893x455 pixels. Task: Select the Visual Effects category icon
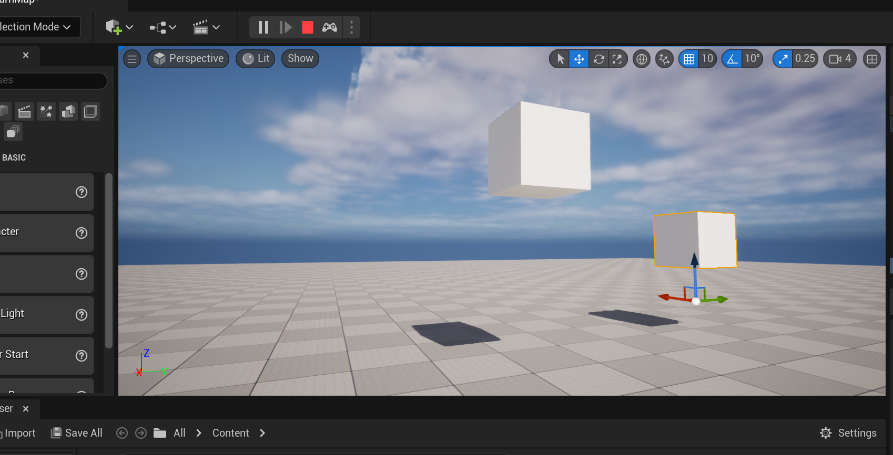coord(46,111)
